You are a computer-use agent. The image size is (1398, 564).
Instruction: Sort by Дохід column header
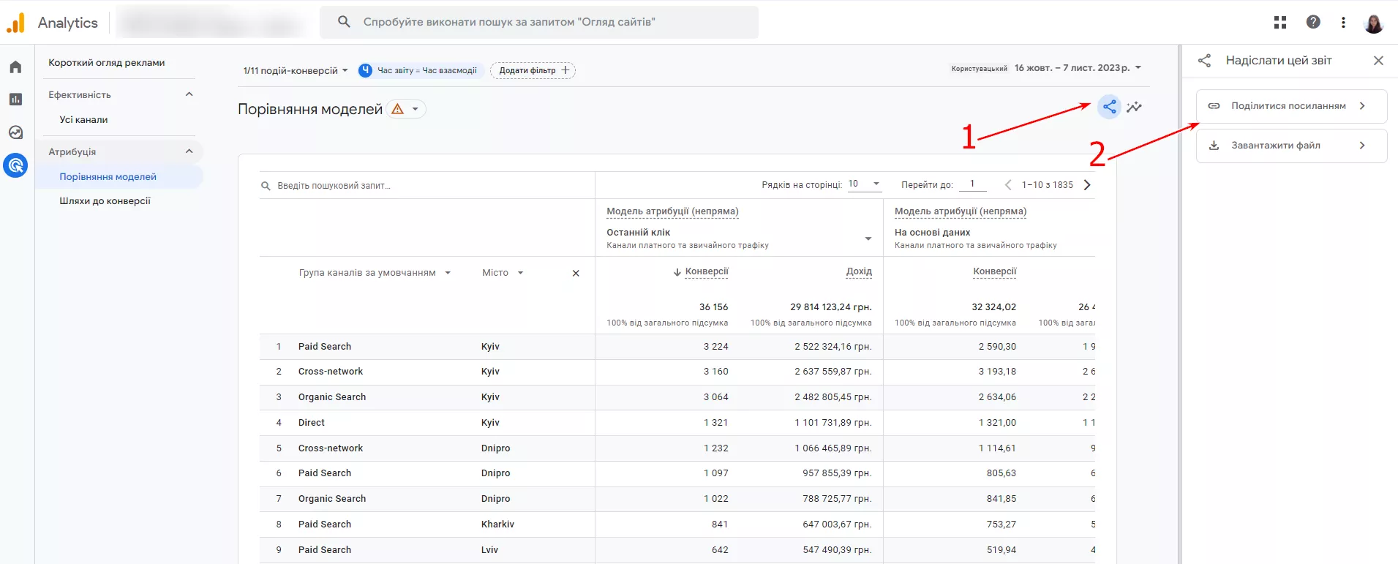(x=859, y=271)
